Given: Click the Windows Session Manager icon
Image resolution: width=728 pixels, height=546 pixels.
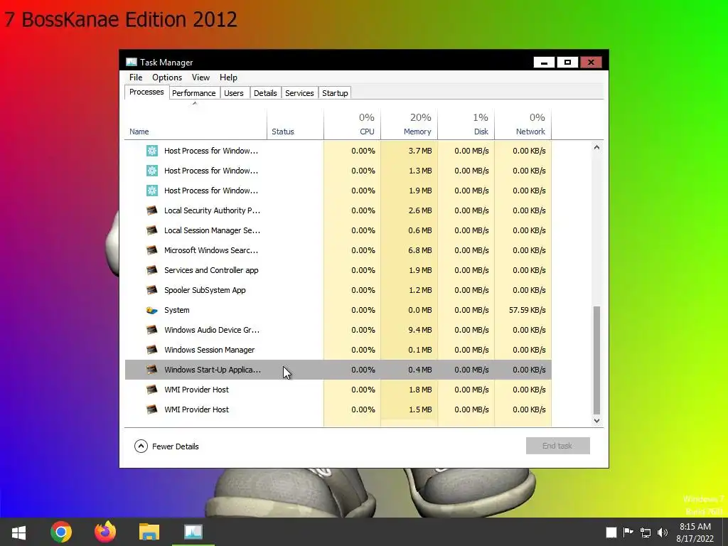Looking at the screenshot, I should pyautogui.click(x=152, y=350).
